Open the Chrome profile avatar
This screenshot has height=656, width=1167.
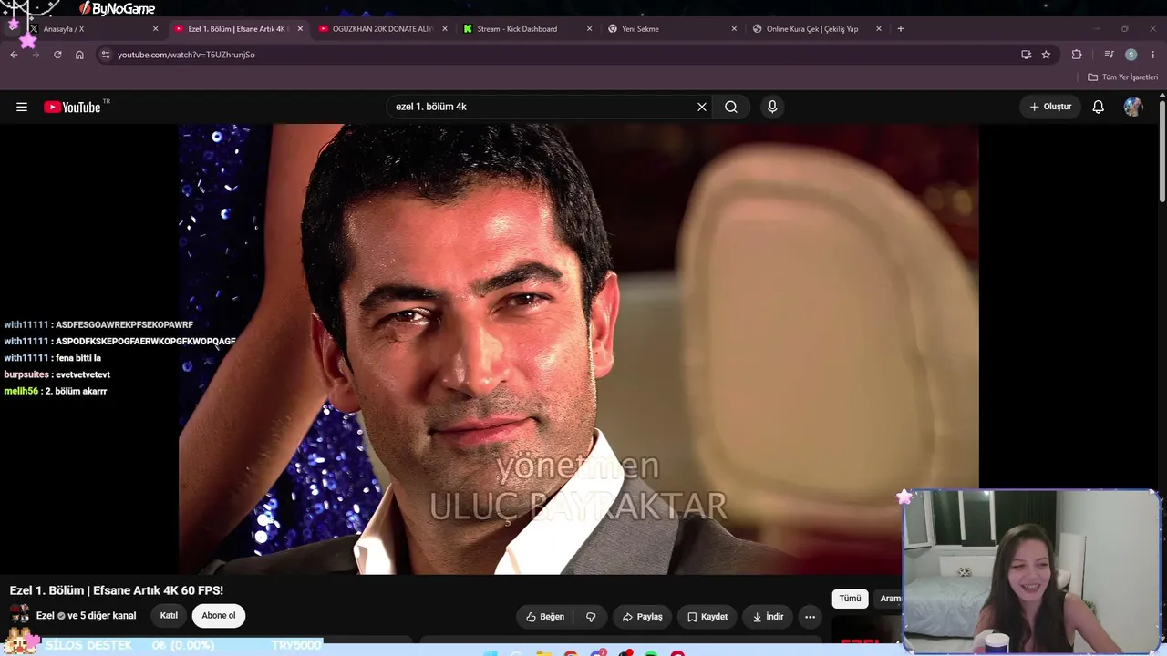click(x=1131, y=55)
